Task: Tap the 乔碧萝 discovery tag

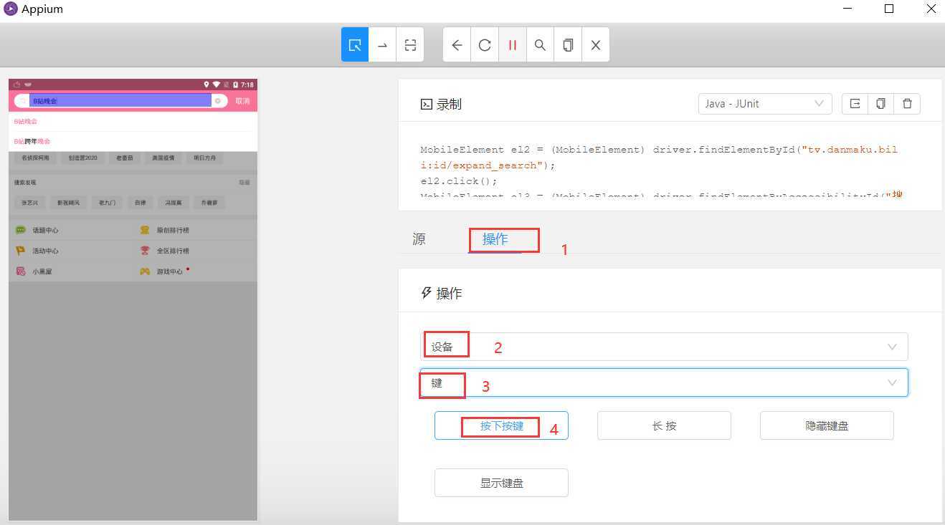Action: (210, 203)
